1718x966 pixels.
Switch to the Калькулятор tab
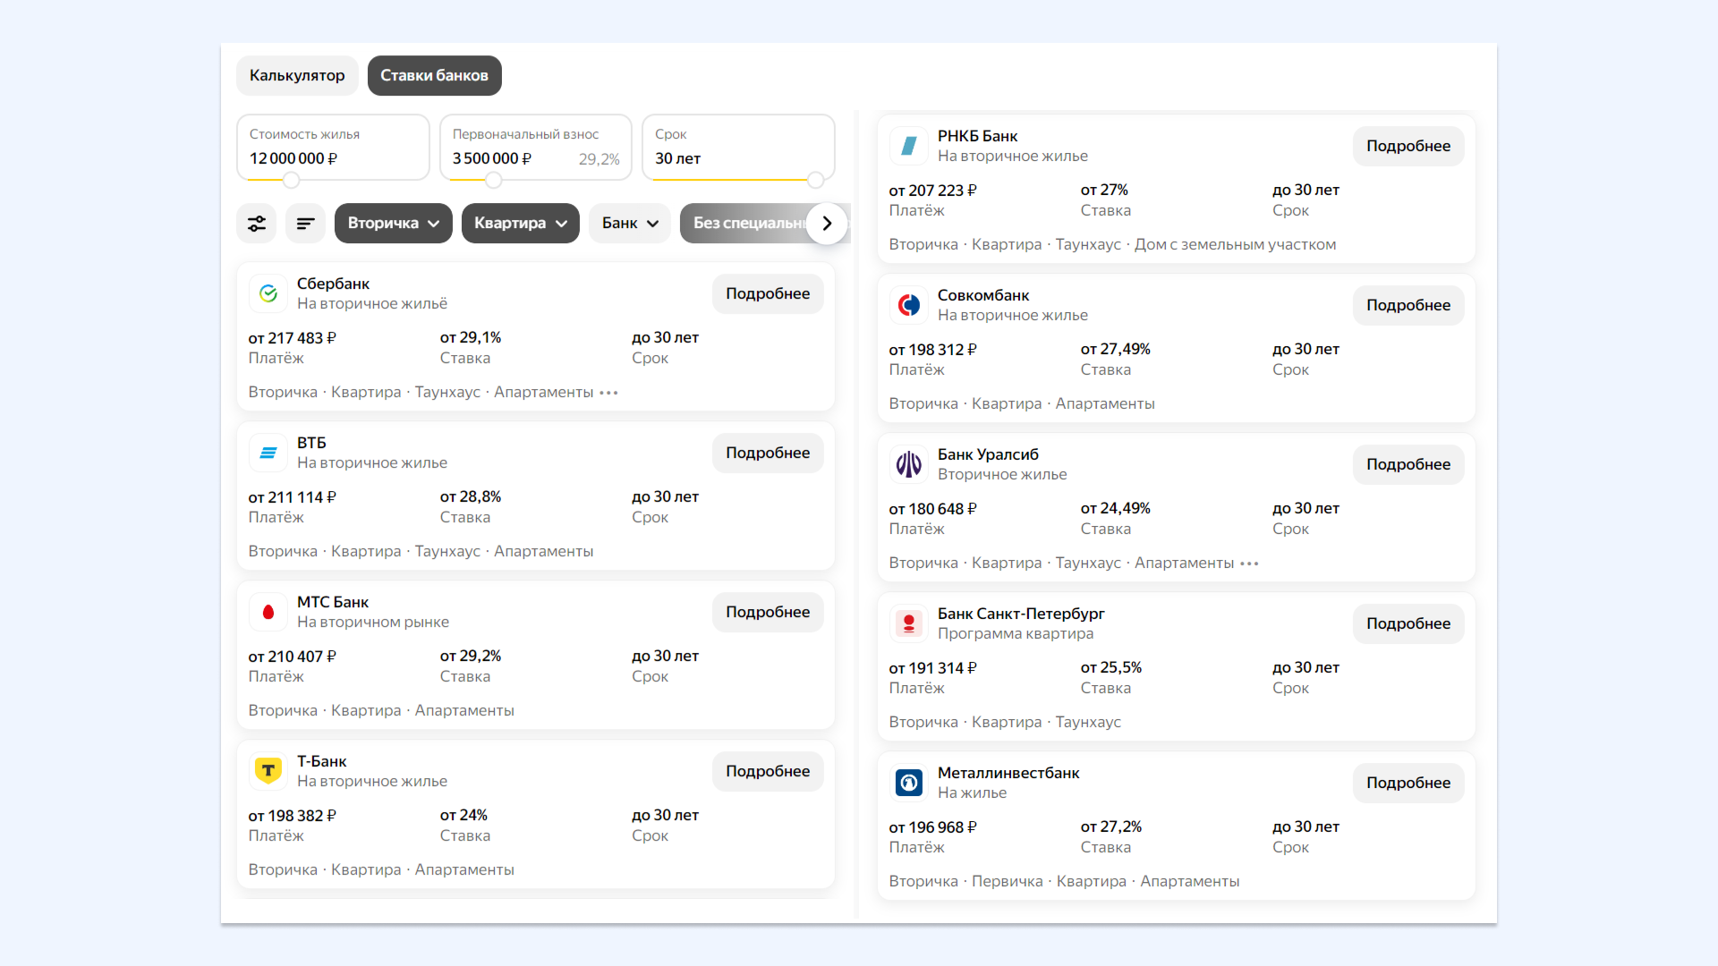297,76
